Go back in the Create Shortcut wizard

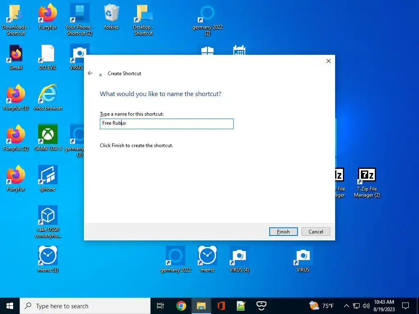tap(90, 73)
